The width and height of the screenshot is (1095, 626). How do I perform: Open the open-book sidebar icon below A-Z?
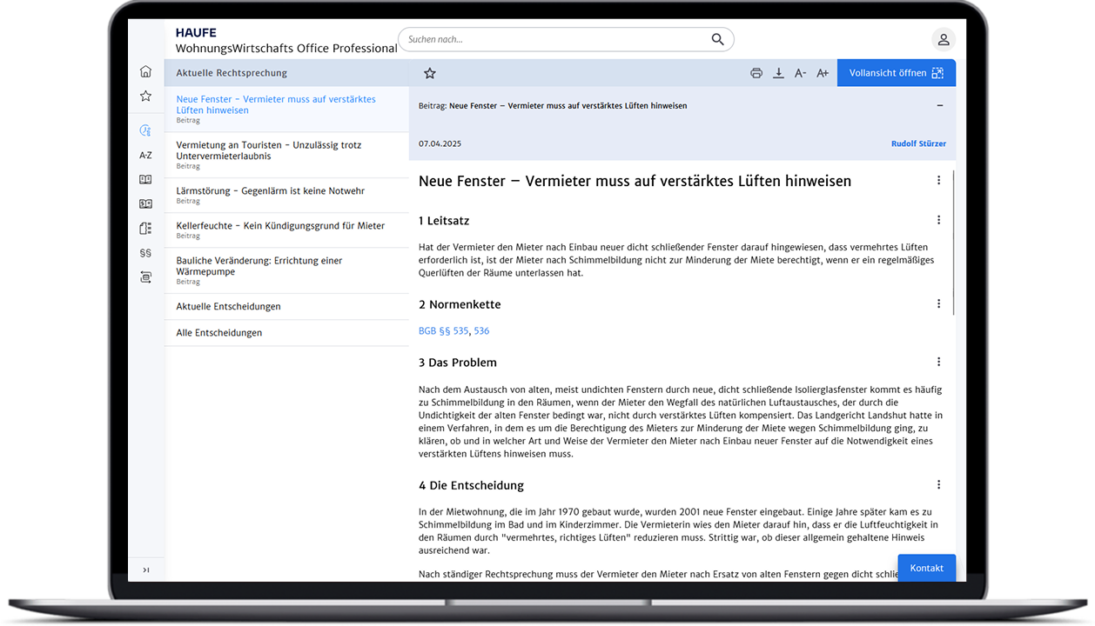145,179
